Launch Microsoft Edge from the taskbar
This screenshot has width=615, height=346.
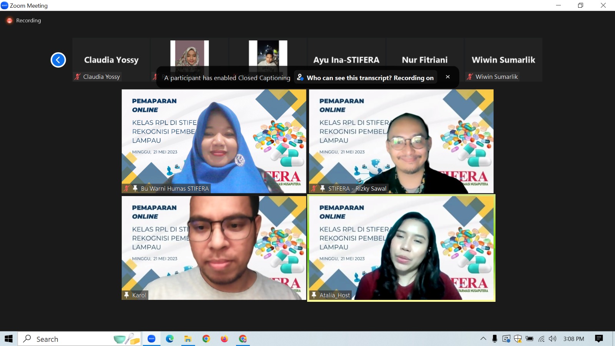tap(170, 339)
